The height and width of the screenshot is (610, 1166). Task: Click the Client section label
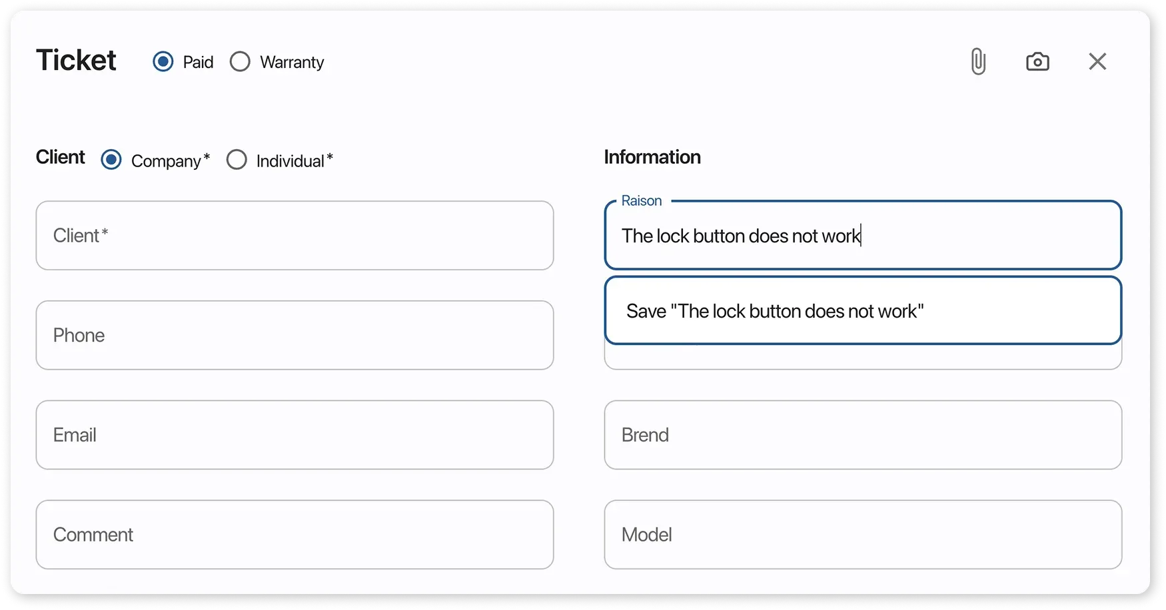[60, 157]
